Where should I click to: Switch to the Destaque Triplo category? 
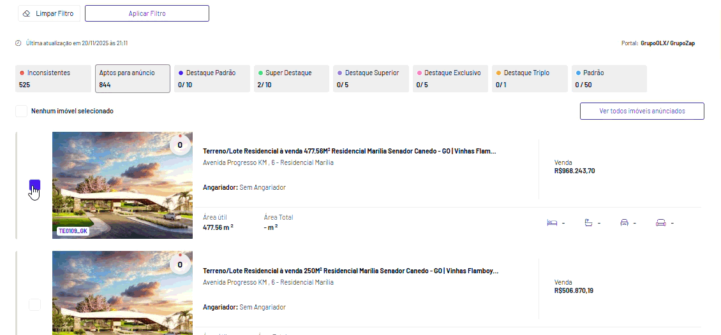(530, 79)
